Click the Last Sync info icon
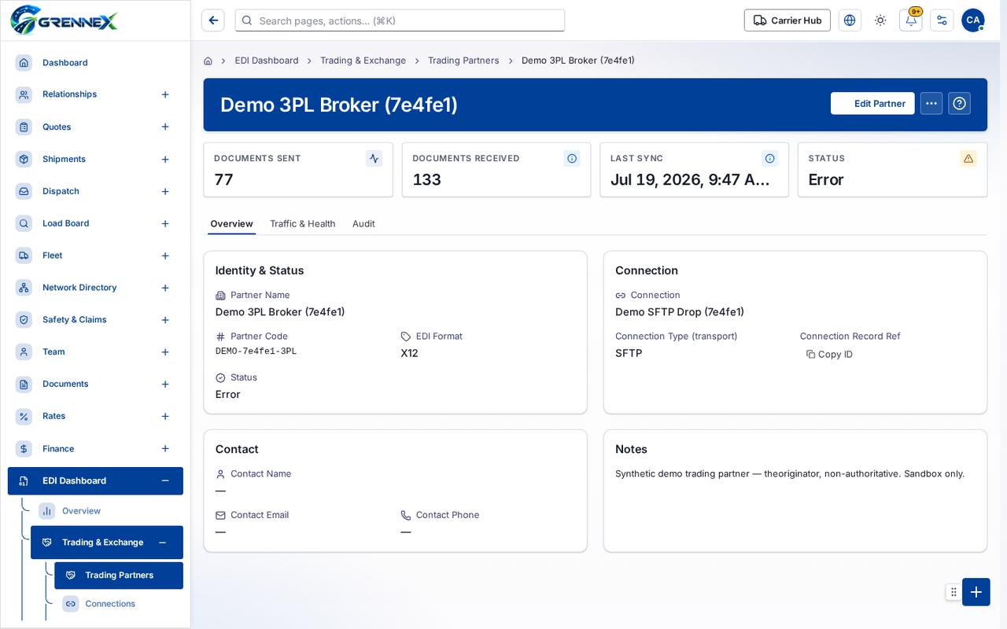1007x629 pixels. coord(770,158)
